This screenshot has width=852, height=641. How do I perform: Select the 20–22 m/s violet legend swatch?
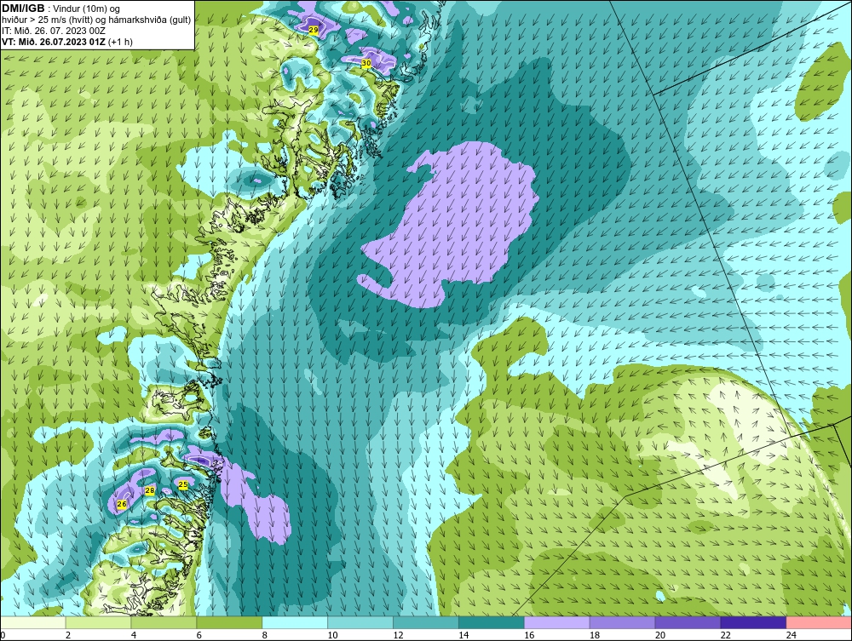(x=688, y=622)
